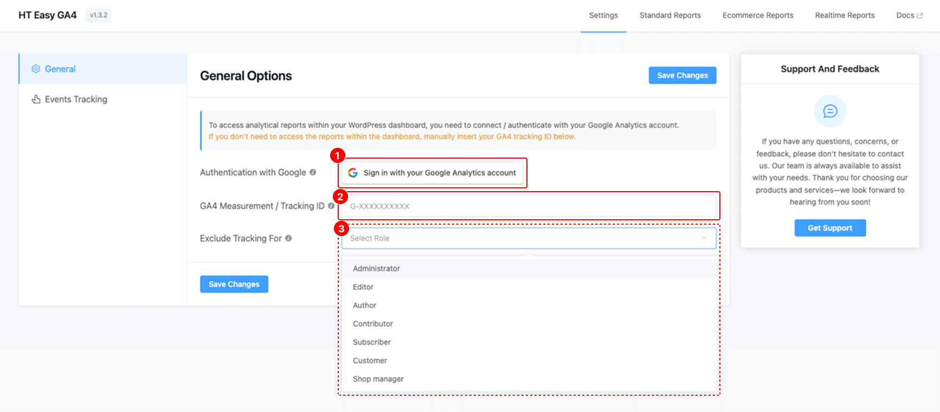940x412 pixels.
Task: Choose Shop manager from role list
Action: [x=530, y=379]
